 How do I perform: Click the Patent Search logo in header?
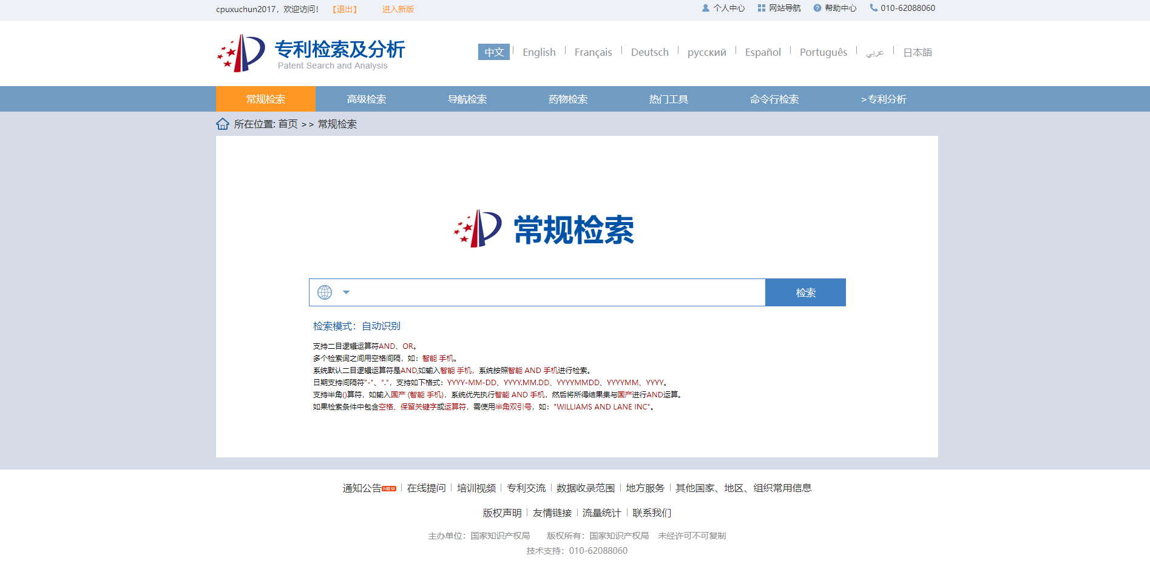click(x=311, y=53)
